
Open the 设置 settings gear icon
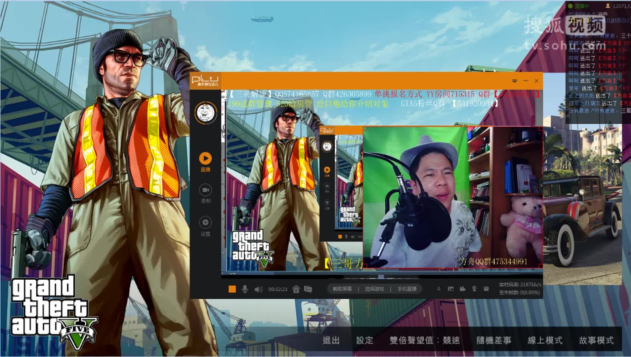(x=205, y=222)
